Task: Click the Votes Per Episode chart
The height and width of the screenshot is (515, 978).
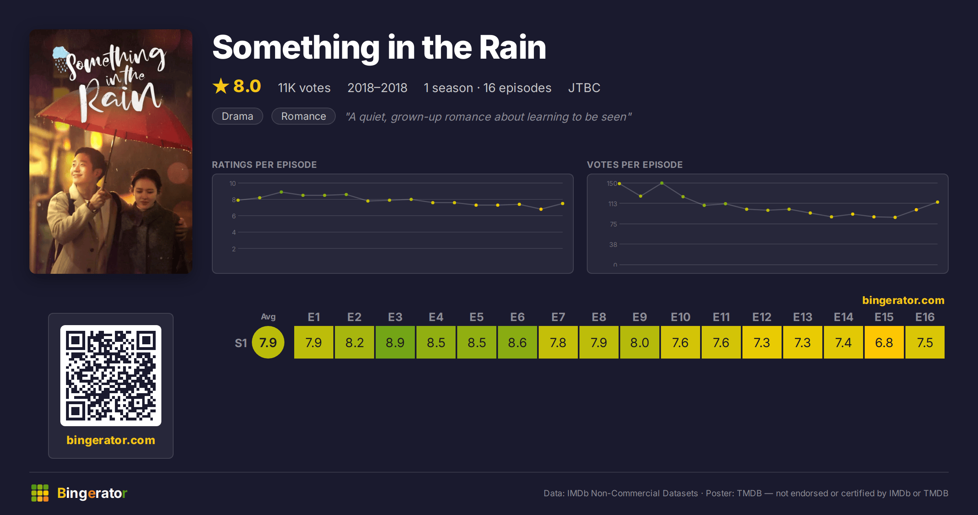Action: pos(768,224)
